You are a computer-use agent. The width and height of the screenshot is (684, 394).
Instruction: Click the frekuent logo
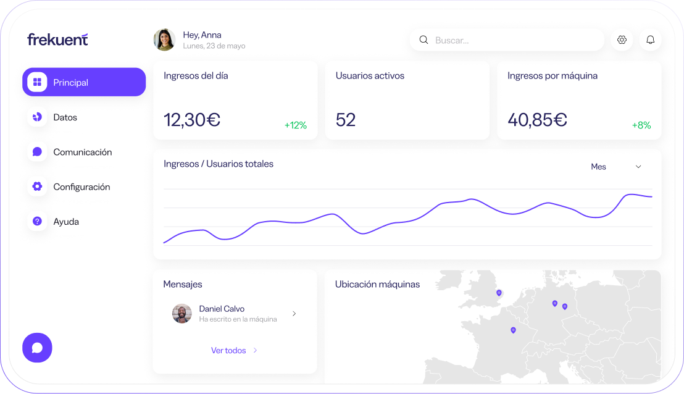tap(57, 40)
